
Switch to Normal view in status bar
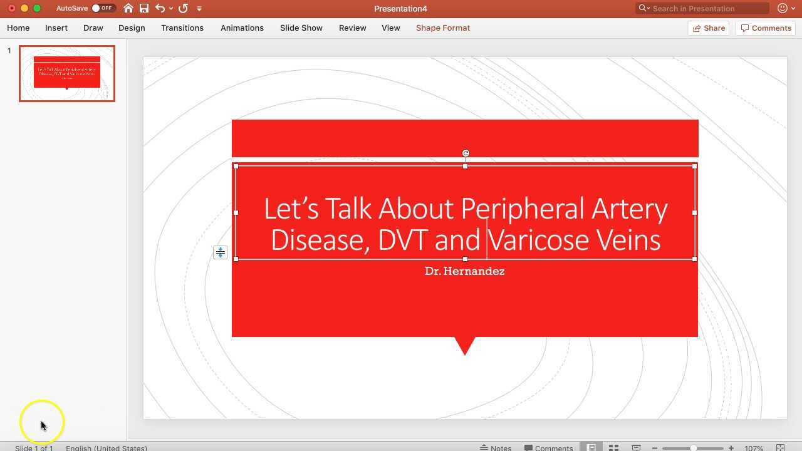pos(591,447)
